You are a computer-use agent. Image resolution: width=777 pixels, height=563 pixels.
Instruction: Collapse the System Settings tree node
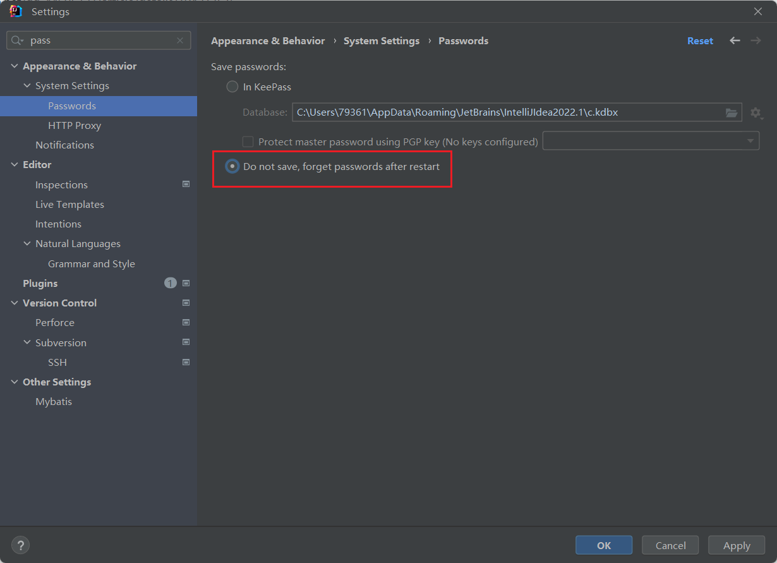coord(27,85)
